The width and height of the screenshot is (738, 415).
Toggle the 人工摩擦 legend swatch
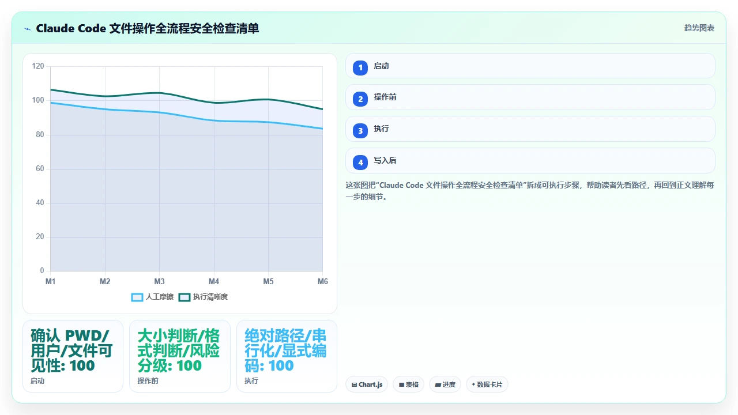(x=137, y=297)
